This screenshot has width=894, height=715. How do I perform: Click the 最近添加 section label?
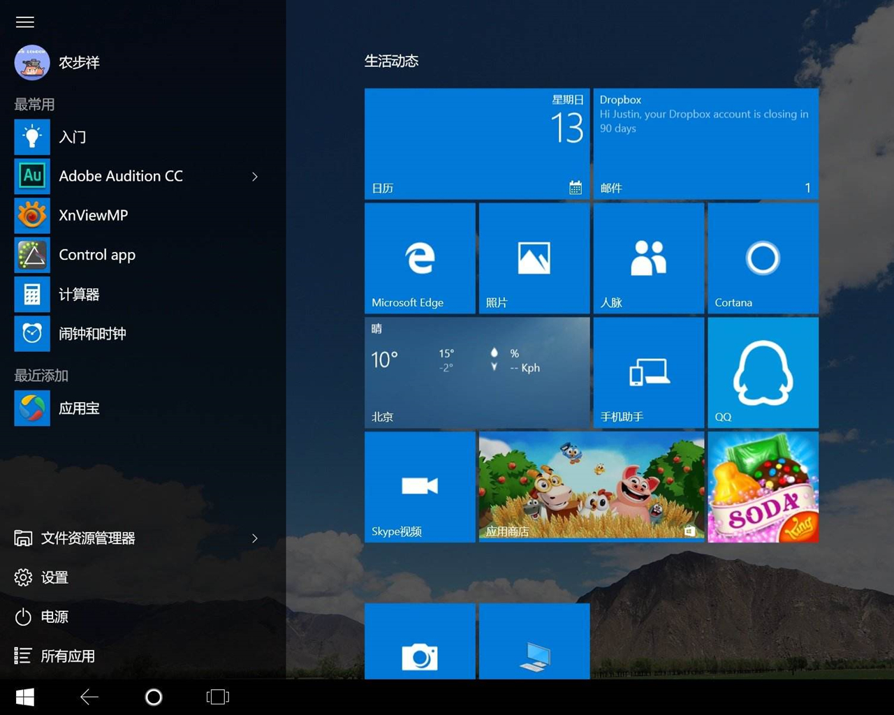pyautogui.click(x=41, y=376)
